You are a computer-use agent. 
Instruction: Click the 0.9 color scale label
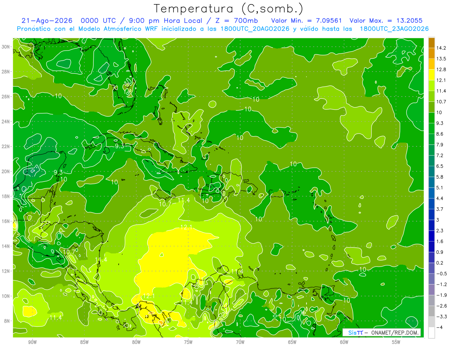pos(440,252)
